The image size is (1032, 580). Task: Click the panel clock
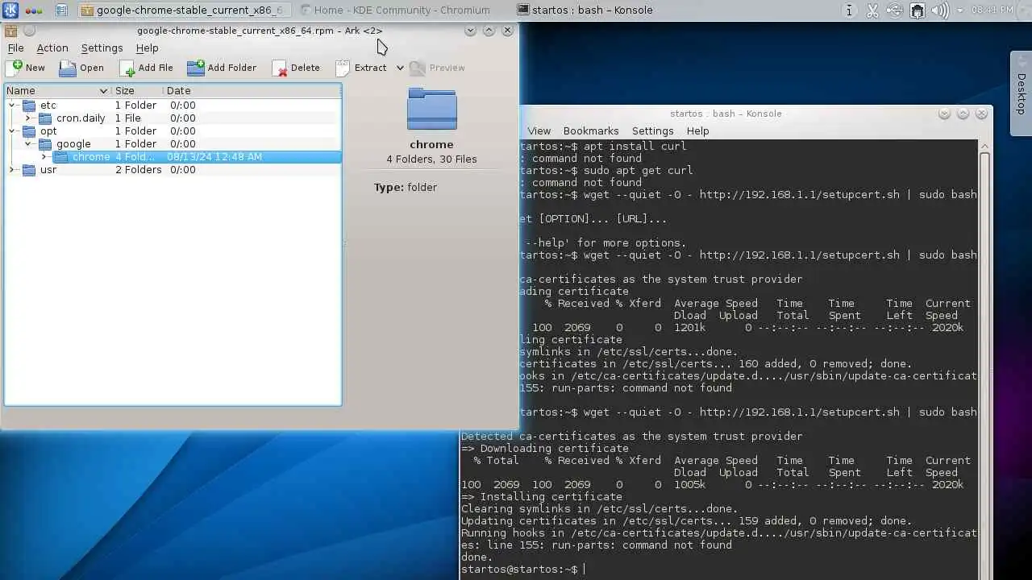992,10
